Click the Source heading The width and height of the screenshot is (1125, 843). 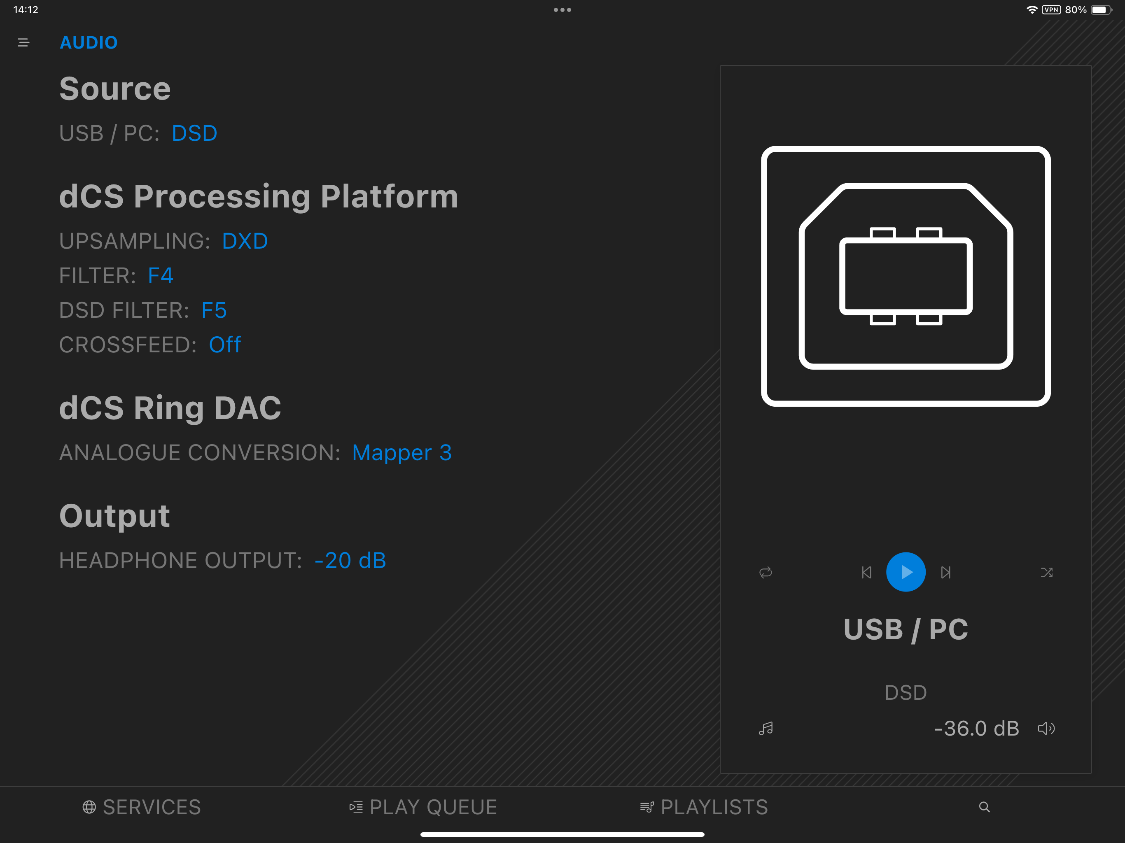click(x=115, y=88)
